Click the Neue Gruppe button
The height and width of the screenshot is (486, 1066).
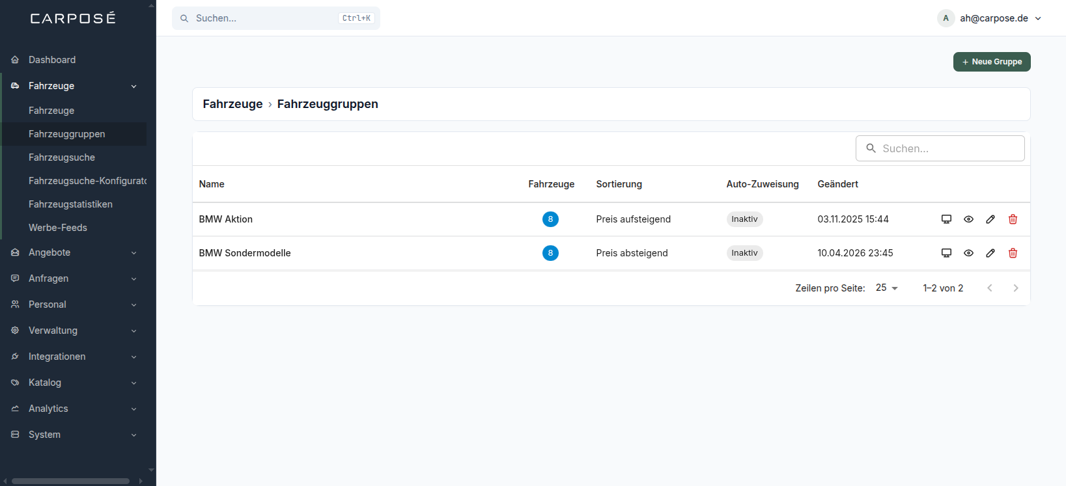(992, 62)
